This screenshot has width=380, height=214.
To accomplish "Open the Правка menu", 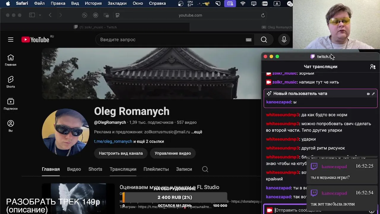I will point(58,3).
